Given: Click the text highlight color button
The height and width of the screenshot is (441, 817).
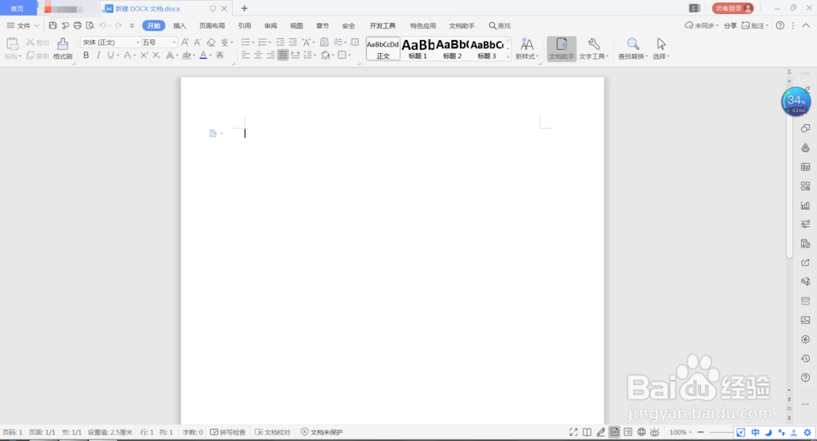Looking at the screenshot, I should click(x=186, y=56).
